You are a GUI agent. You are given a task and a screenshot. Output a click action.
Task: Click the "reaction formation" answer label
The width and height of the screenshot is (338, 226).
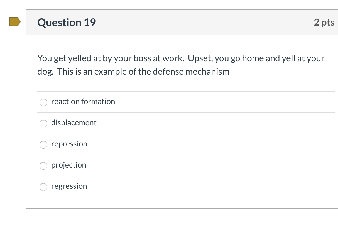pos(83,102)
